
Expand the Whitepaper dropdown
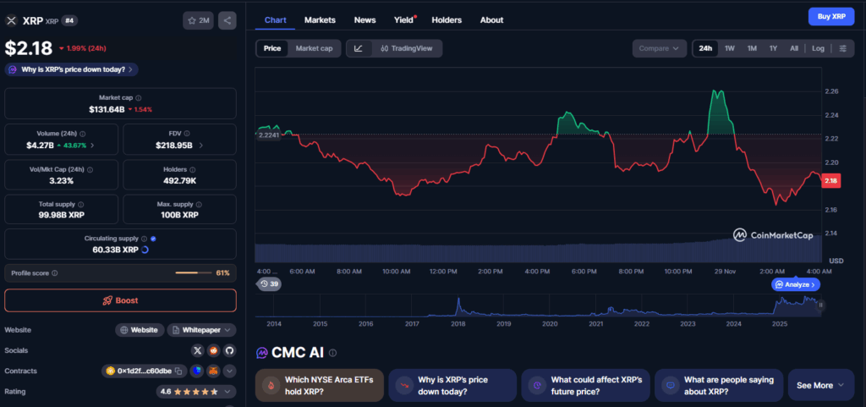tap(201, 330)
